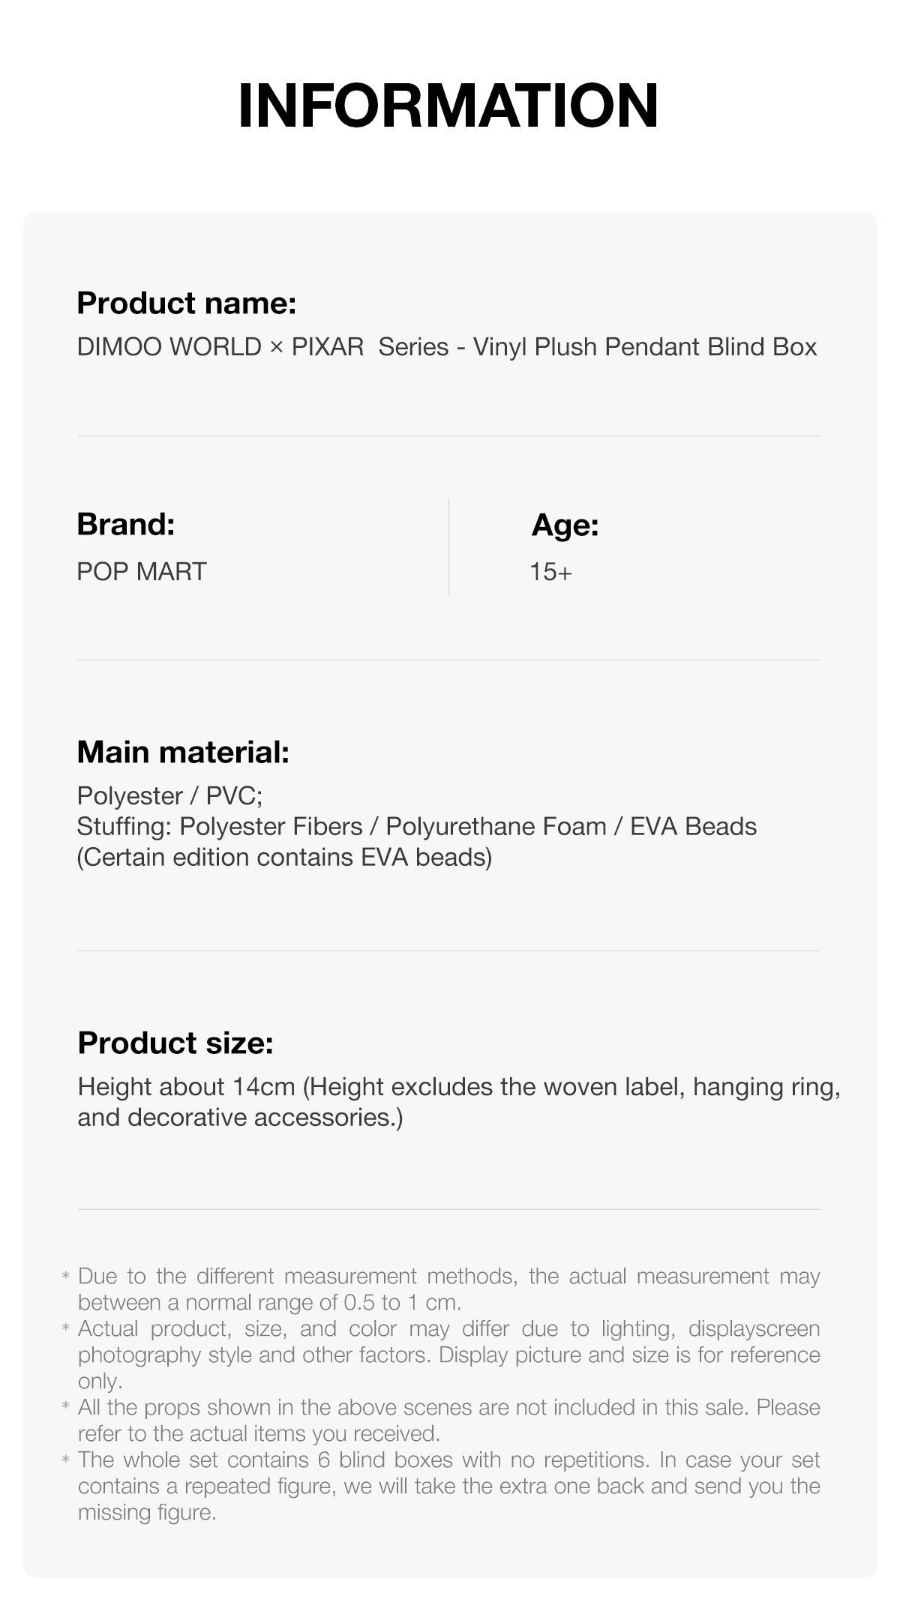
Task: Click the props not included disclaimer
Action: [448, 1421]
